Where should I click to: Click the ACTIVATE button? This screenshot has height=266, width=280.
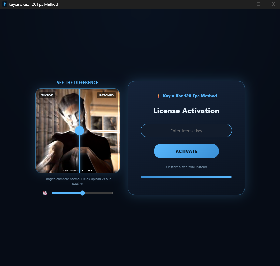186,151
